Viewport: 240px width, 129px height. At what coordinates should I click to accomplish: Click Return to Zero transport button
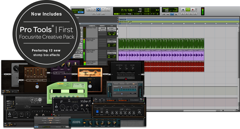point(183,14)
